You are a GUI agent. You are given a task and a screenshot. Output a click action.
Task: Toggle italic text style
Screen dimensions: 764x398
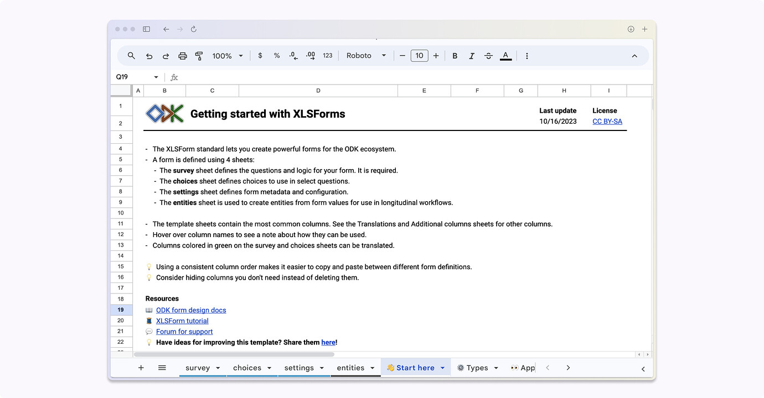[x=472, y=56]
